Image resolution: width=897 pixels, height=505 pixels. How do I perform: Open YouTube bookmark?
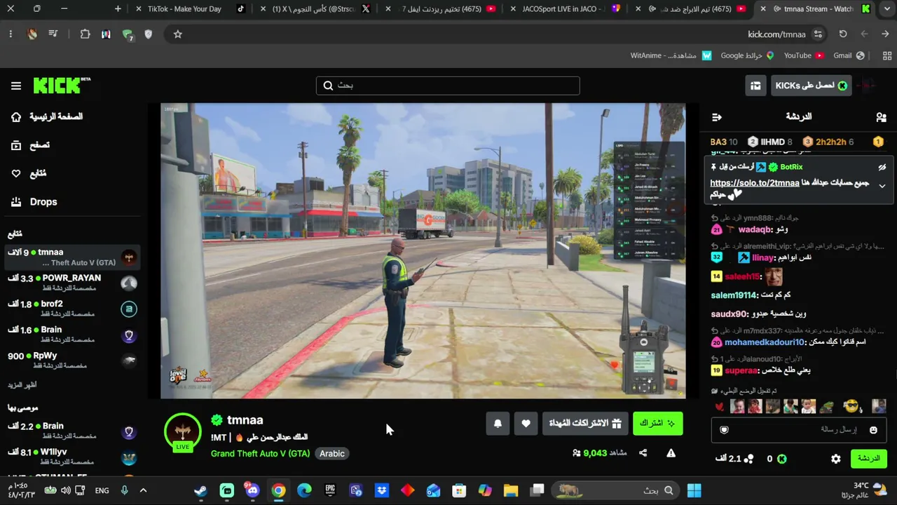click(803, 55)
